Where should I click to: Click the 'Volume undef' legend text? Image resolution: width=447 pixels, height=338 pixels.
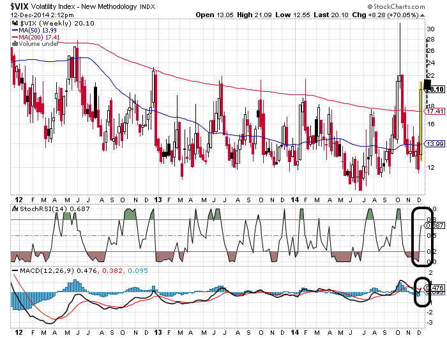click(x=38, y=44)
